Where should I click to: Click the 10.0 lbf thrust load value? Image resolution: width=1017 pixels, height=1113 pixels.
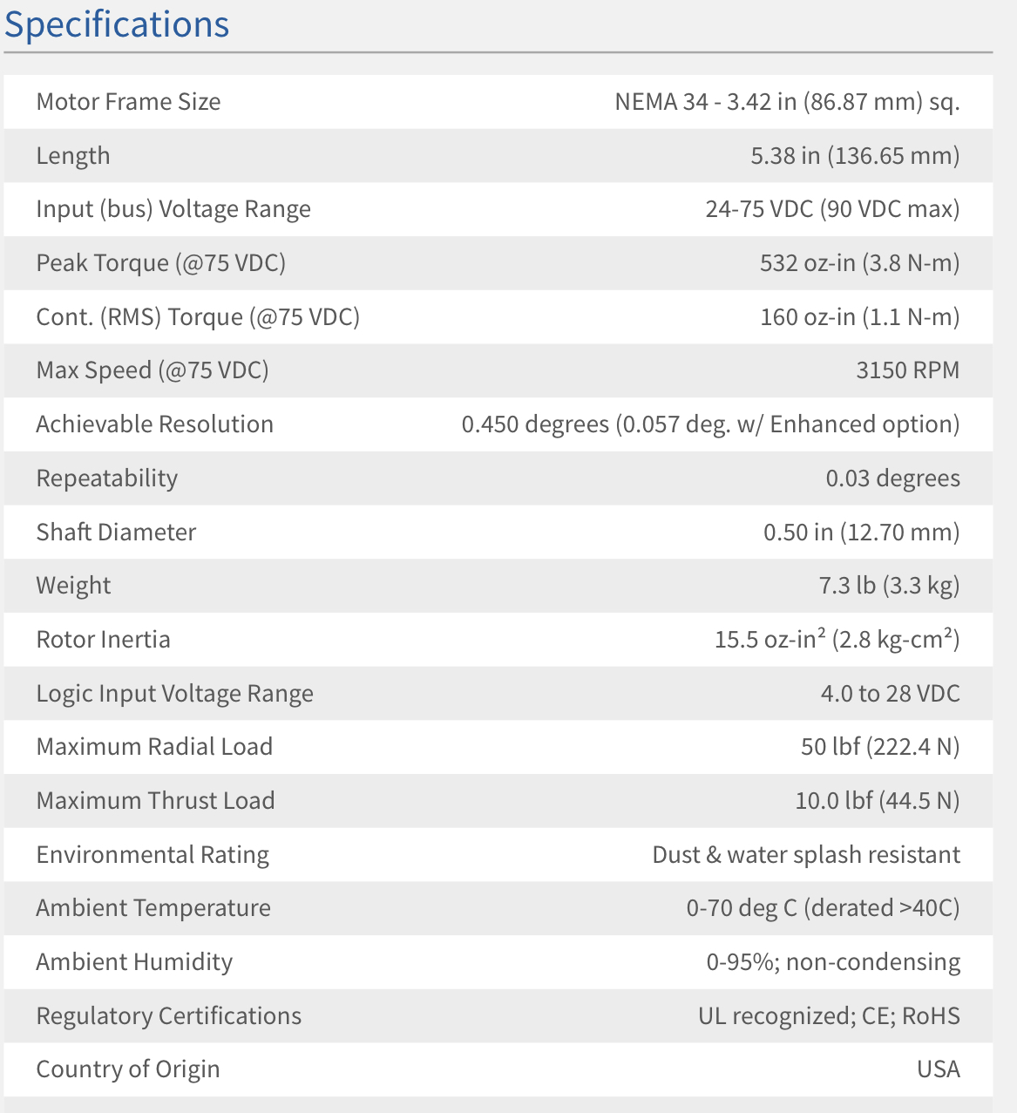(876, 801)
